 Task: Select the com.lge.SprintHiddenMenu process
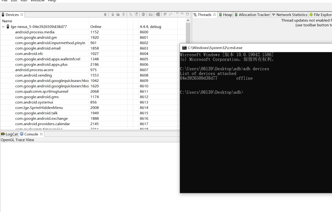click(x=39, y=108)
